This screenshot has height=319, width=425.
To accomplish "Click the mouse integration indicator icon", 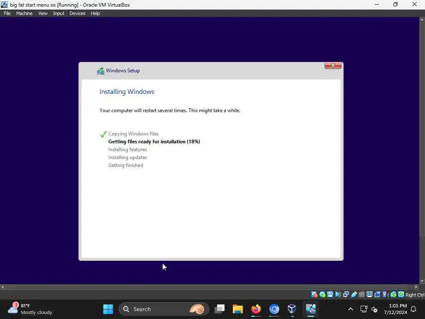I will tap(393, 294).
